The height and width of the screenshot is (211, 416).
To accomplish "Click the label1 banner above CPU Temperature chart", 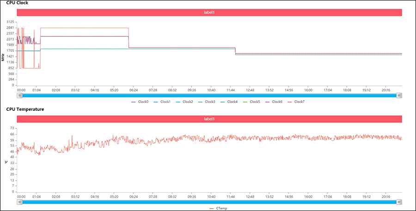I will click(x=209, y=119).
